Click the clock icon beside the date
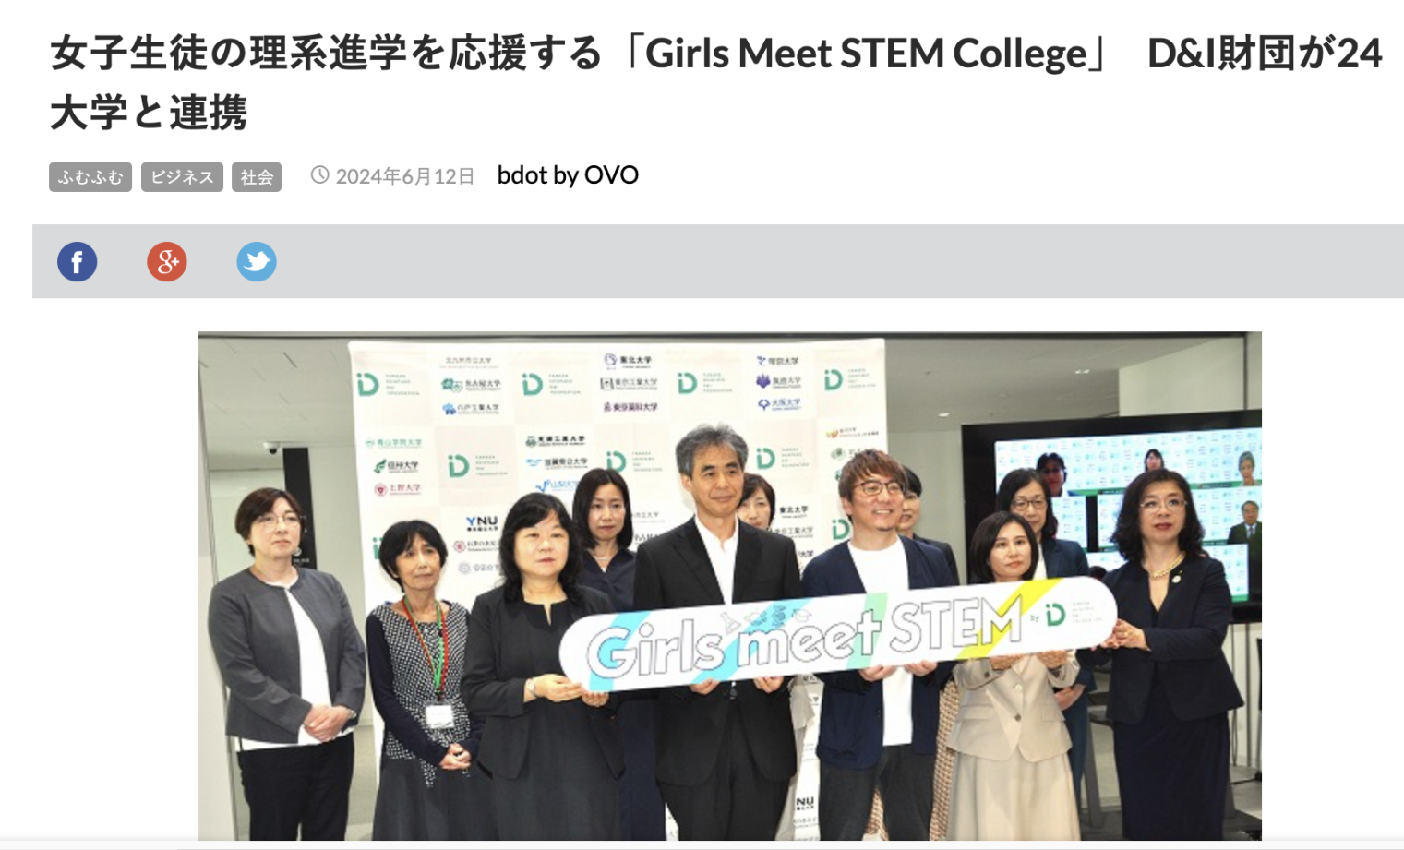Viewport: 1404px width, 850px height. 319,175
